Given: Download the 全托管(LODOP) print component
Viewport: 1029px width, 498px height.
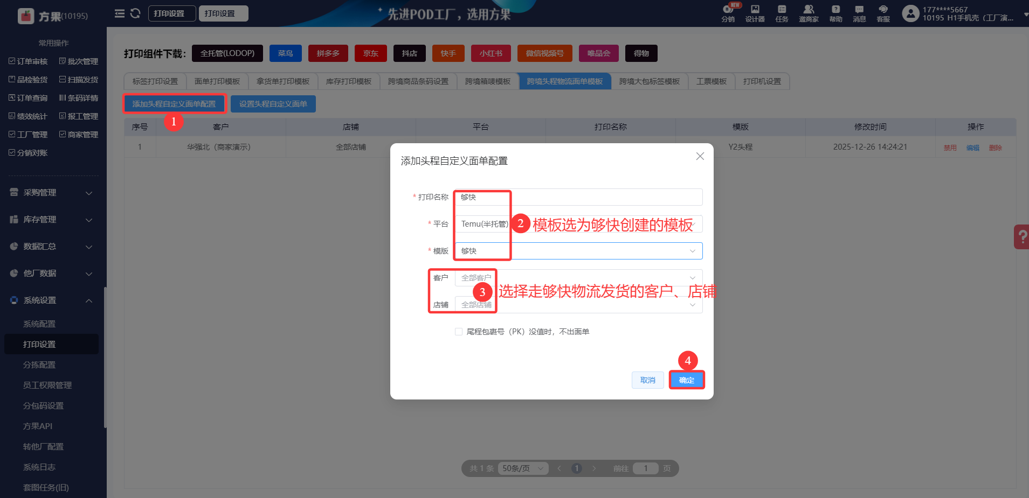Looking at the screenshot, I should (227, 53).
